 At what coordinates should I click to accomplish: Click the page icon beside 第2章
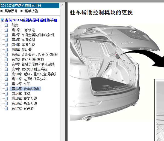point(6,35)
